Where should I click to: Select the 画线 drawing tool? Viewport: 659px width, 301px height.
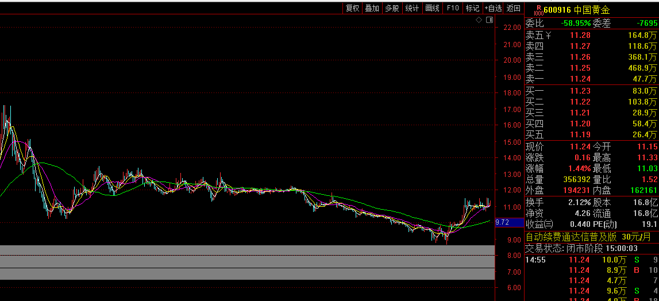(432, 8)
